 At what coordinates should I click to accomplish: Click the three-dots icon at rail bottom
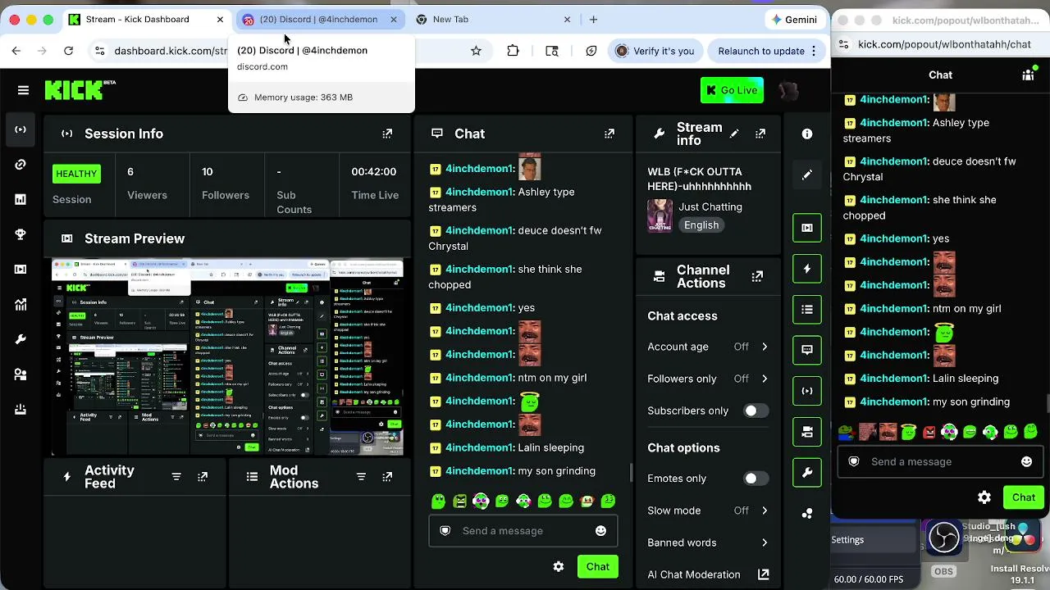point(807,514)
